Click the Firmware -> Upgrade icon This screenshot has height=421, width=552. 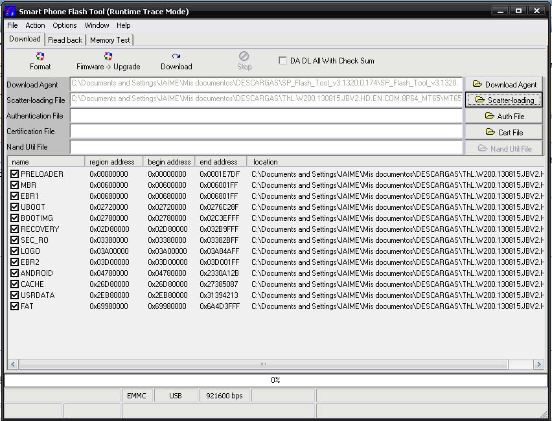(108, 56)
